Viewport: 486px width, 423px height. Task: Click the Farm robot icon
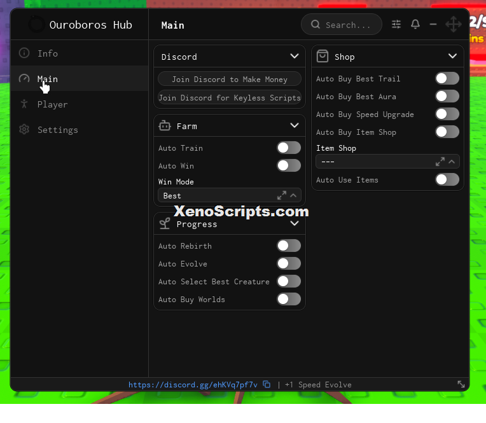(x=165, y=126)
